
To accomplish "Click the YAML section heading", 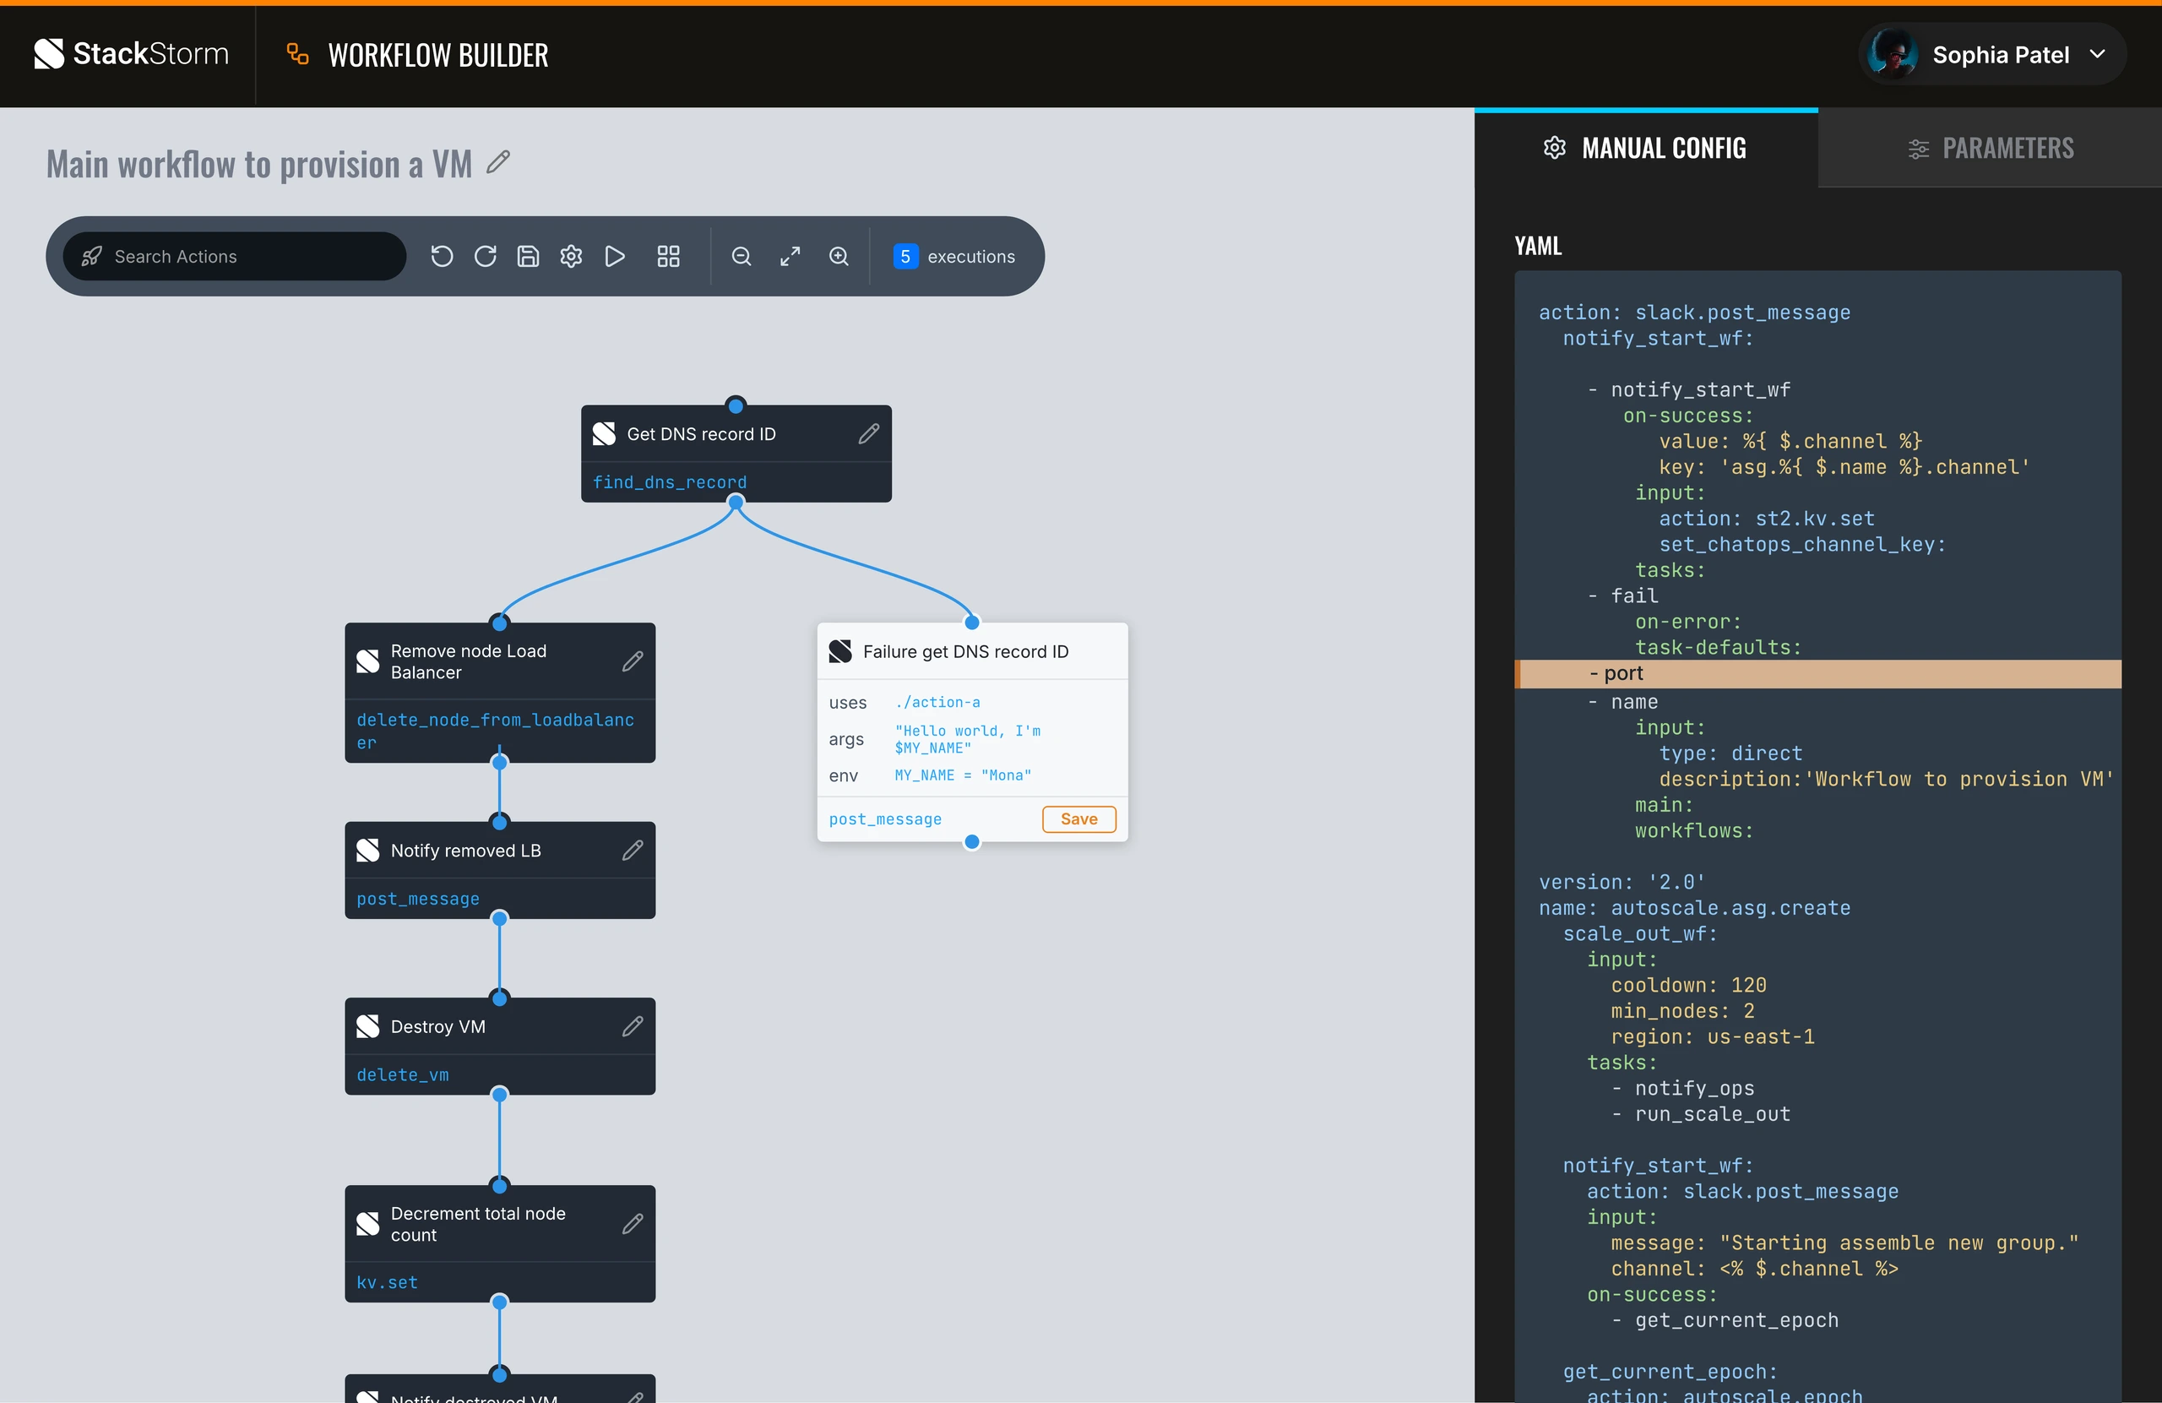I will click(x=1538, y=245).
